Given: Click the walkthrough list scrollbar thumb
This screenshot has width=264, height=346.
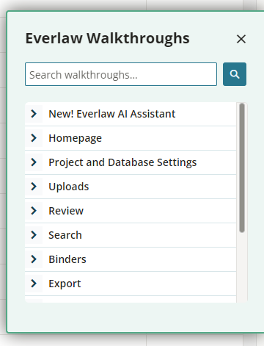Looking at the screenshot, I should 242,167.
